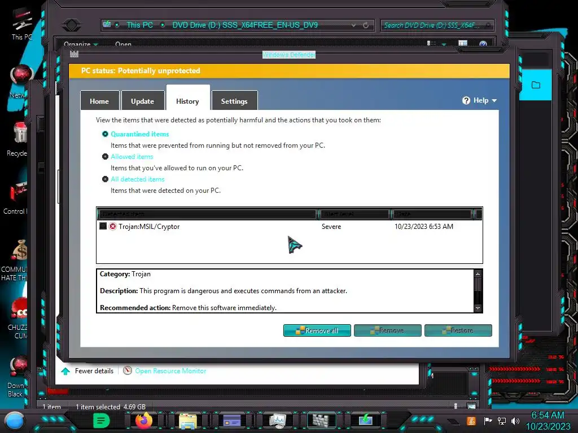This screenshot has width=578, height=433.
Task: Switch to the Update tab
Action: pos(143,101)
